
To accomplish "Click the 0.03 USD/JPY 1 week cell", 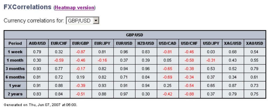I will pyautogui.click(x=211, y=52).
